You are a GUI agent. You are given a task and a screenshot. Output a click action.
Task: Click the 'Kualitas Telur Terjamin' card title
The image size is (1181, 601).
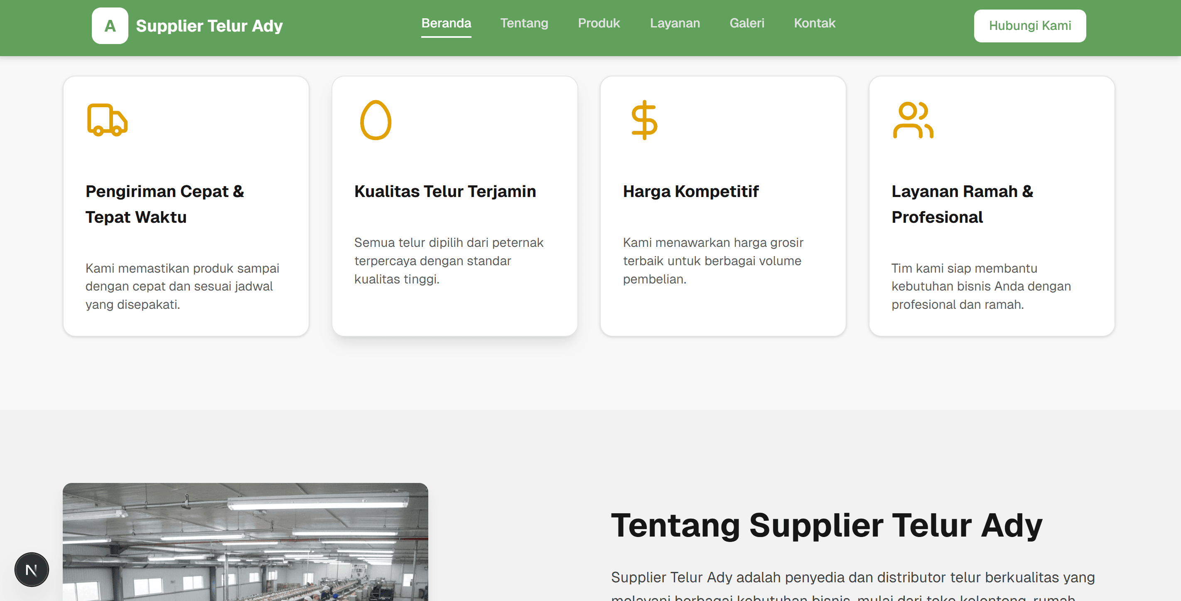click(x=445, y=192)
